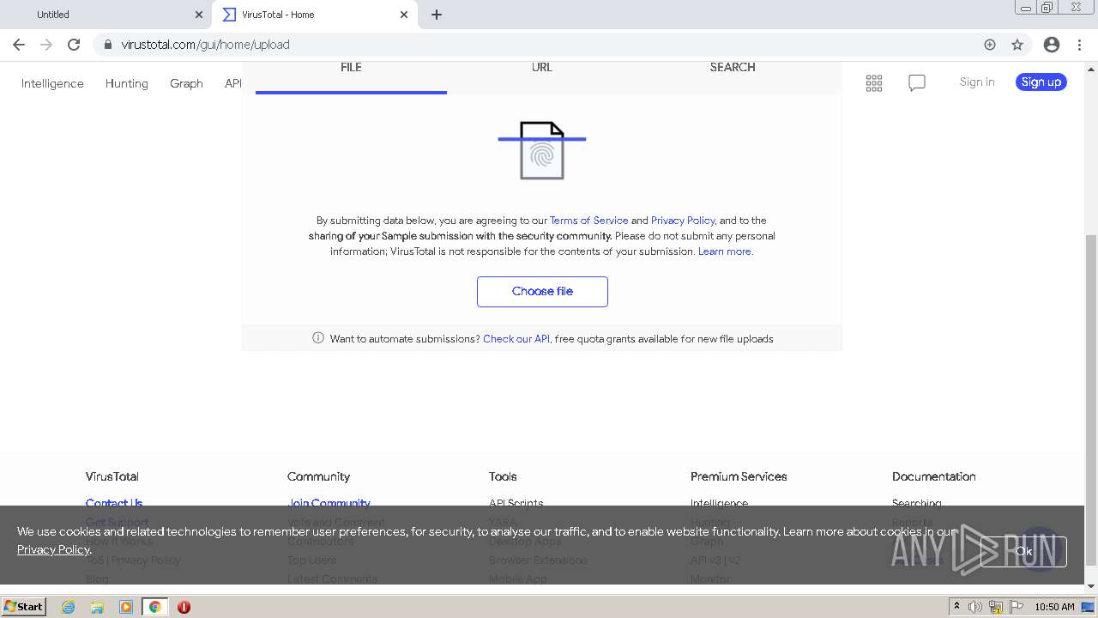
Task: Click the info circle beside automate submissions
Action: pyautogui.click(x=318, y=338)
